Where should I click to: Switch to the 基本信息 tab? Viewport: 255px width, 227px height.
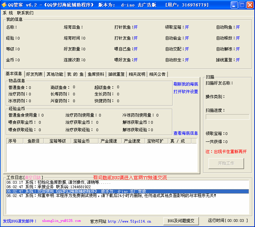pyautogui.click(x=14, y=74)
